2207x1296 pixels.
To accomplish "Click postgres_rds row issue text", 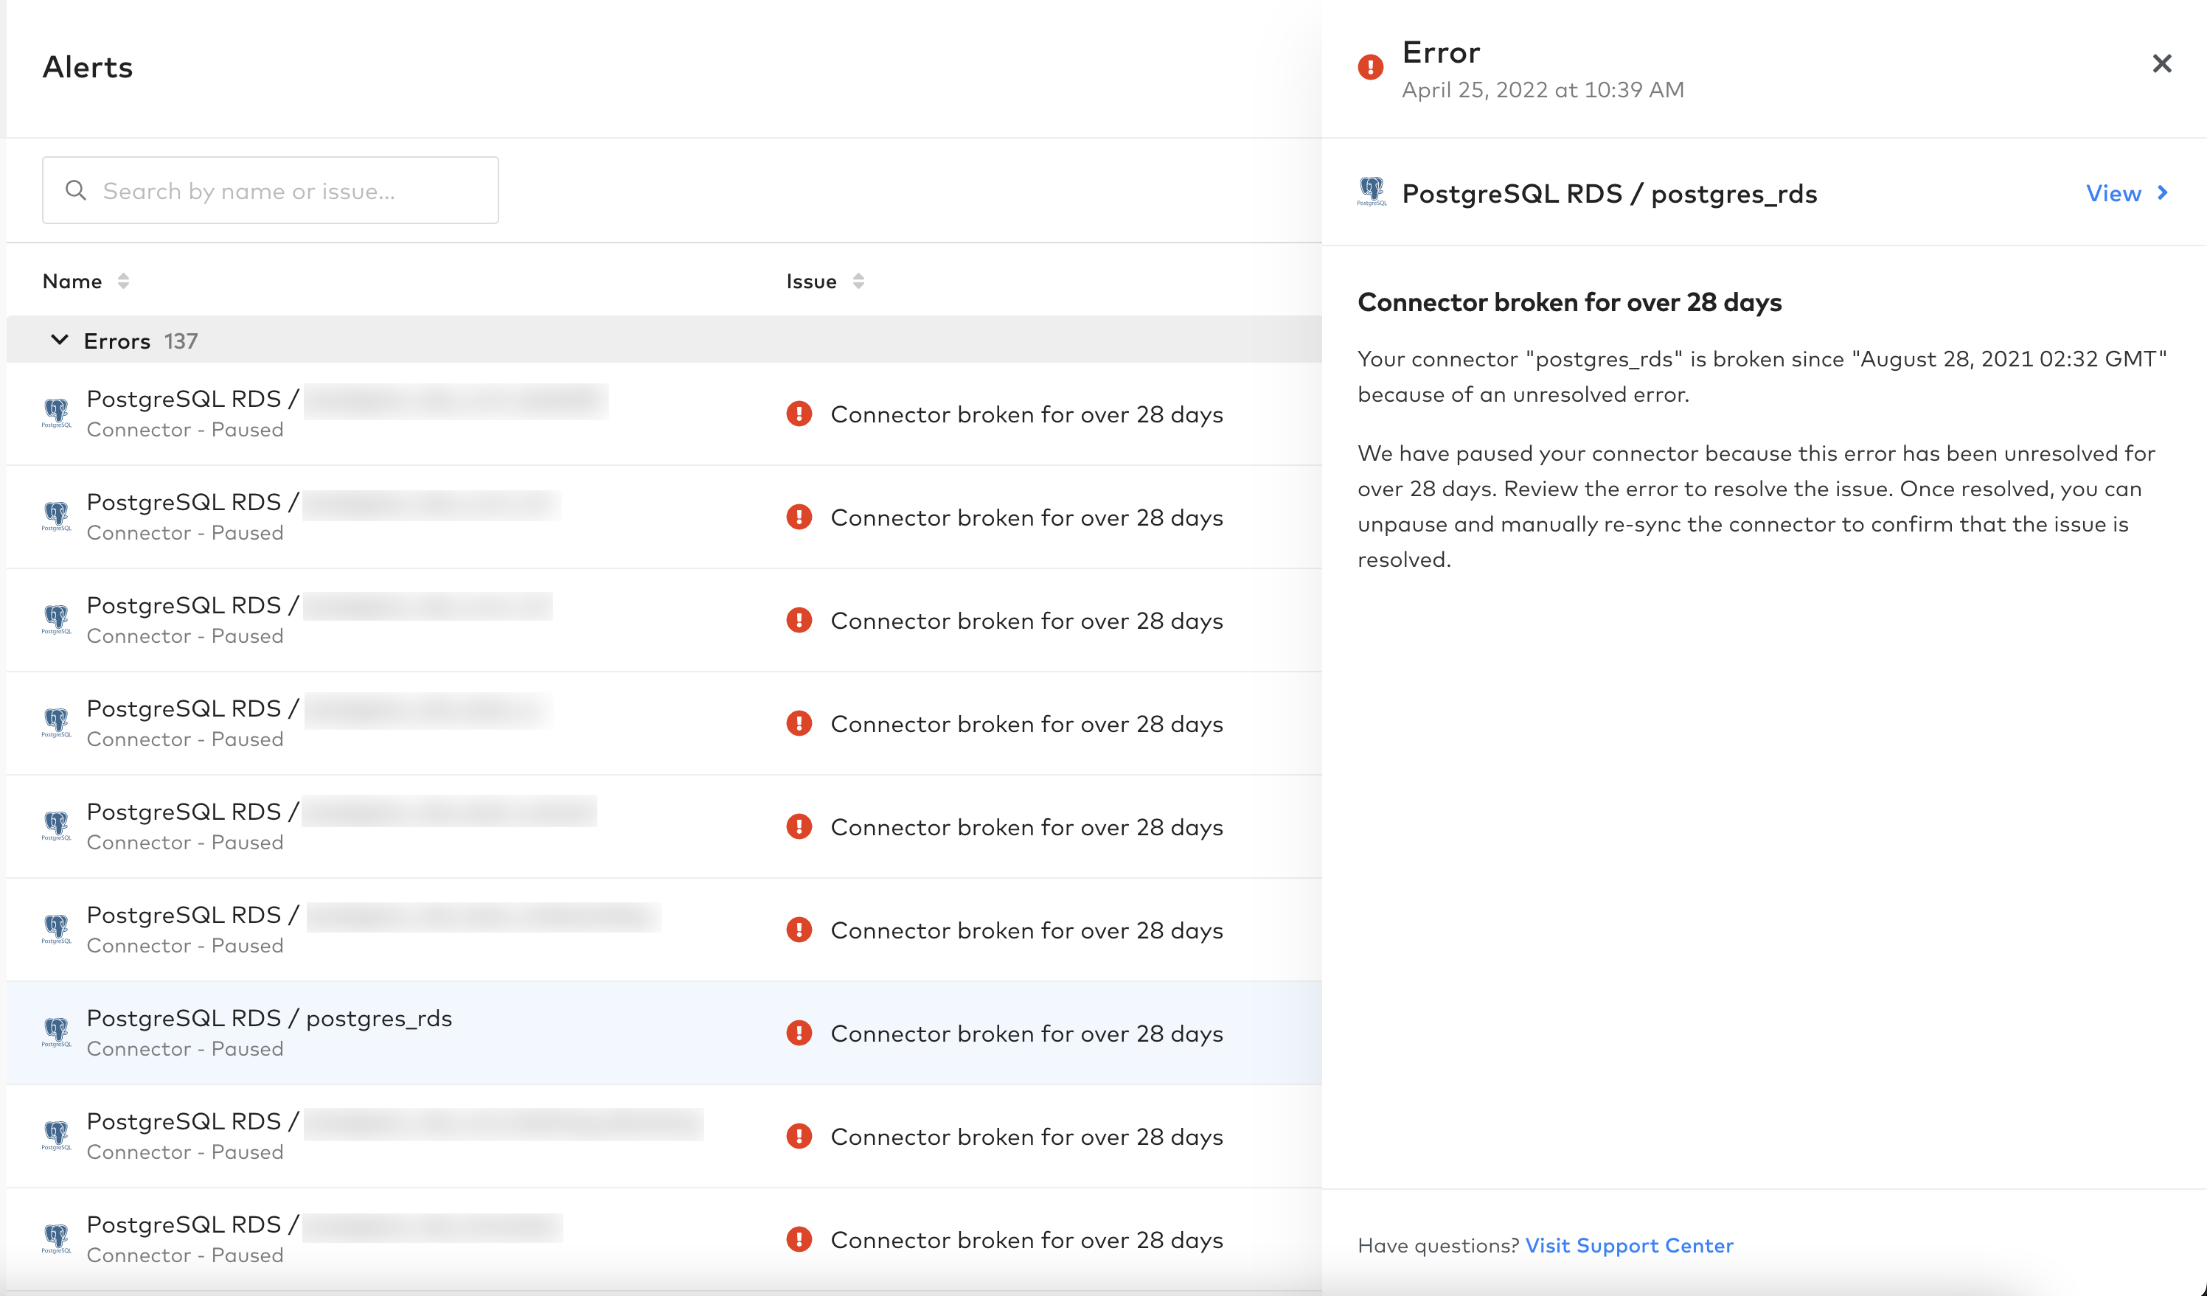I will (x=1026, y=1034).
